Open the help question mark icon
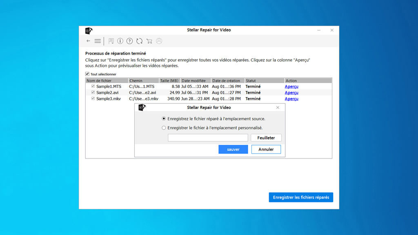 tap(129, 41)
